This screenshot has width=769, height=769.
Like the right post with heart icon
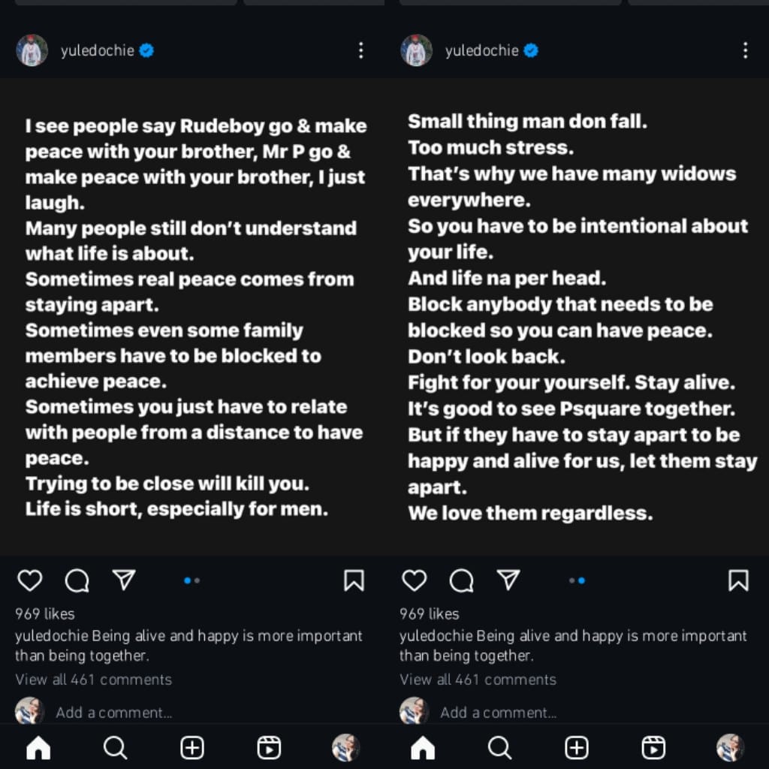tap(415, 581)
